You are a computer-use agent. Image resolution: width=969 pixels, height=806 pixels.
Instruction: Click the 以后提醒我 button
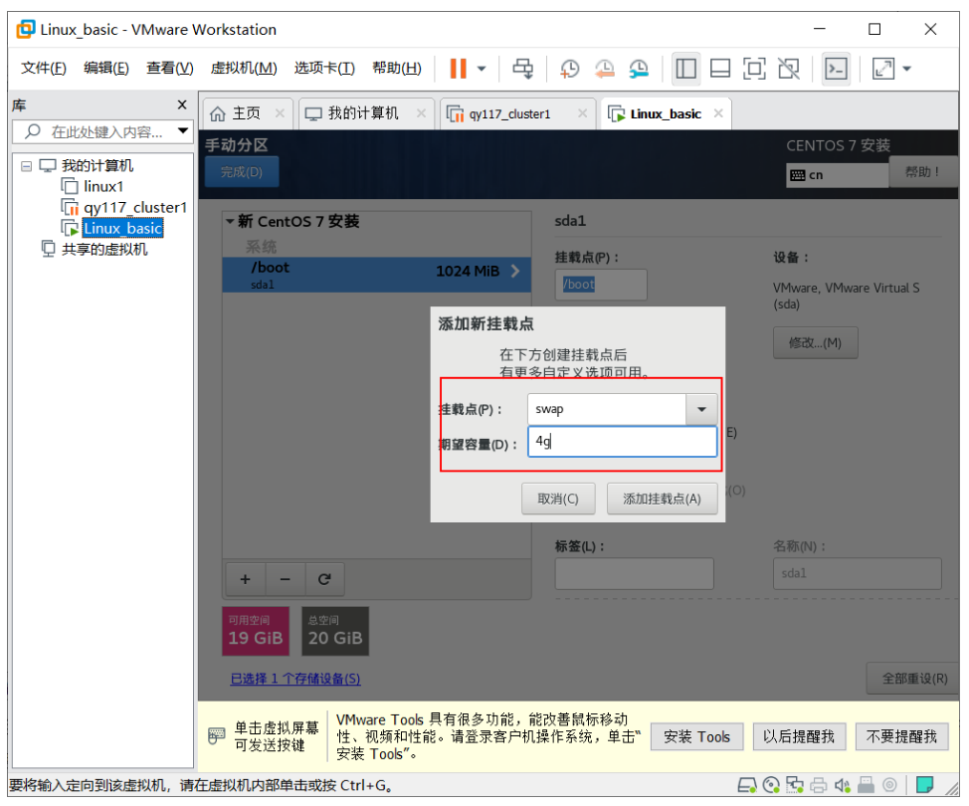pyautogui.click(x=799, y=736)
